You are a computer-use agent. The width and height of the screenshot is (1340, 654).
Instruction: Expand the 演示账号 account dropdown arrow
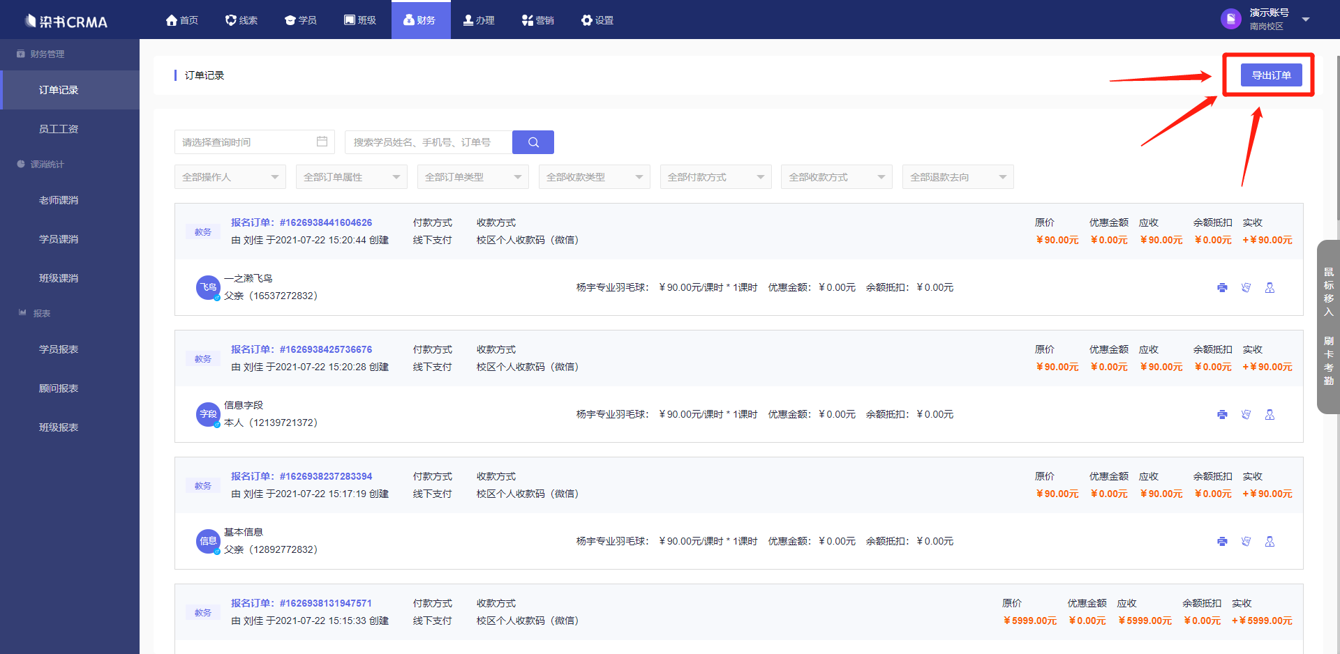[1306, 20]
